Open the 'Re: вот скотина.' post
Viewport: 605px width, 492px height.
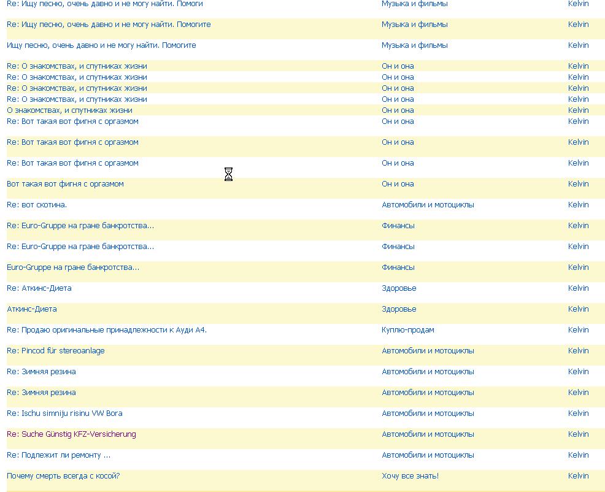pyautogui.click(x=37, y=205)
